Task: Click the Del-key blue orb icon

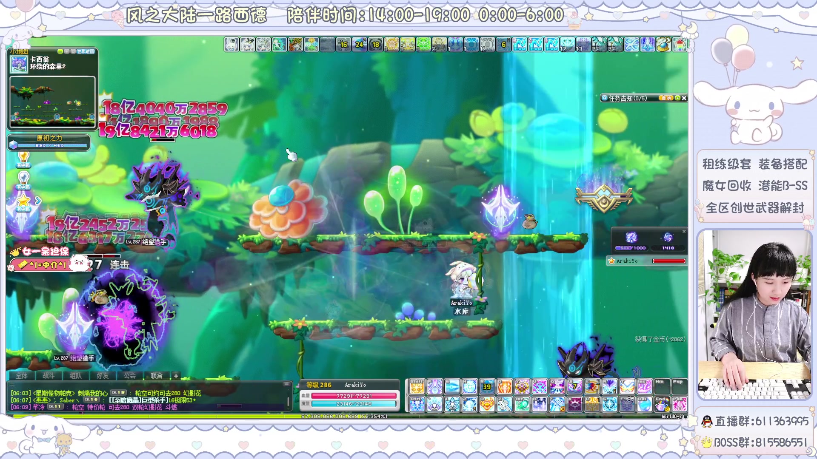Action: pyautogui.click(x=645, y=404)
